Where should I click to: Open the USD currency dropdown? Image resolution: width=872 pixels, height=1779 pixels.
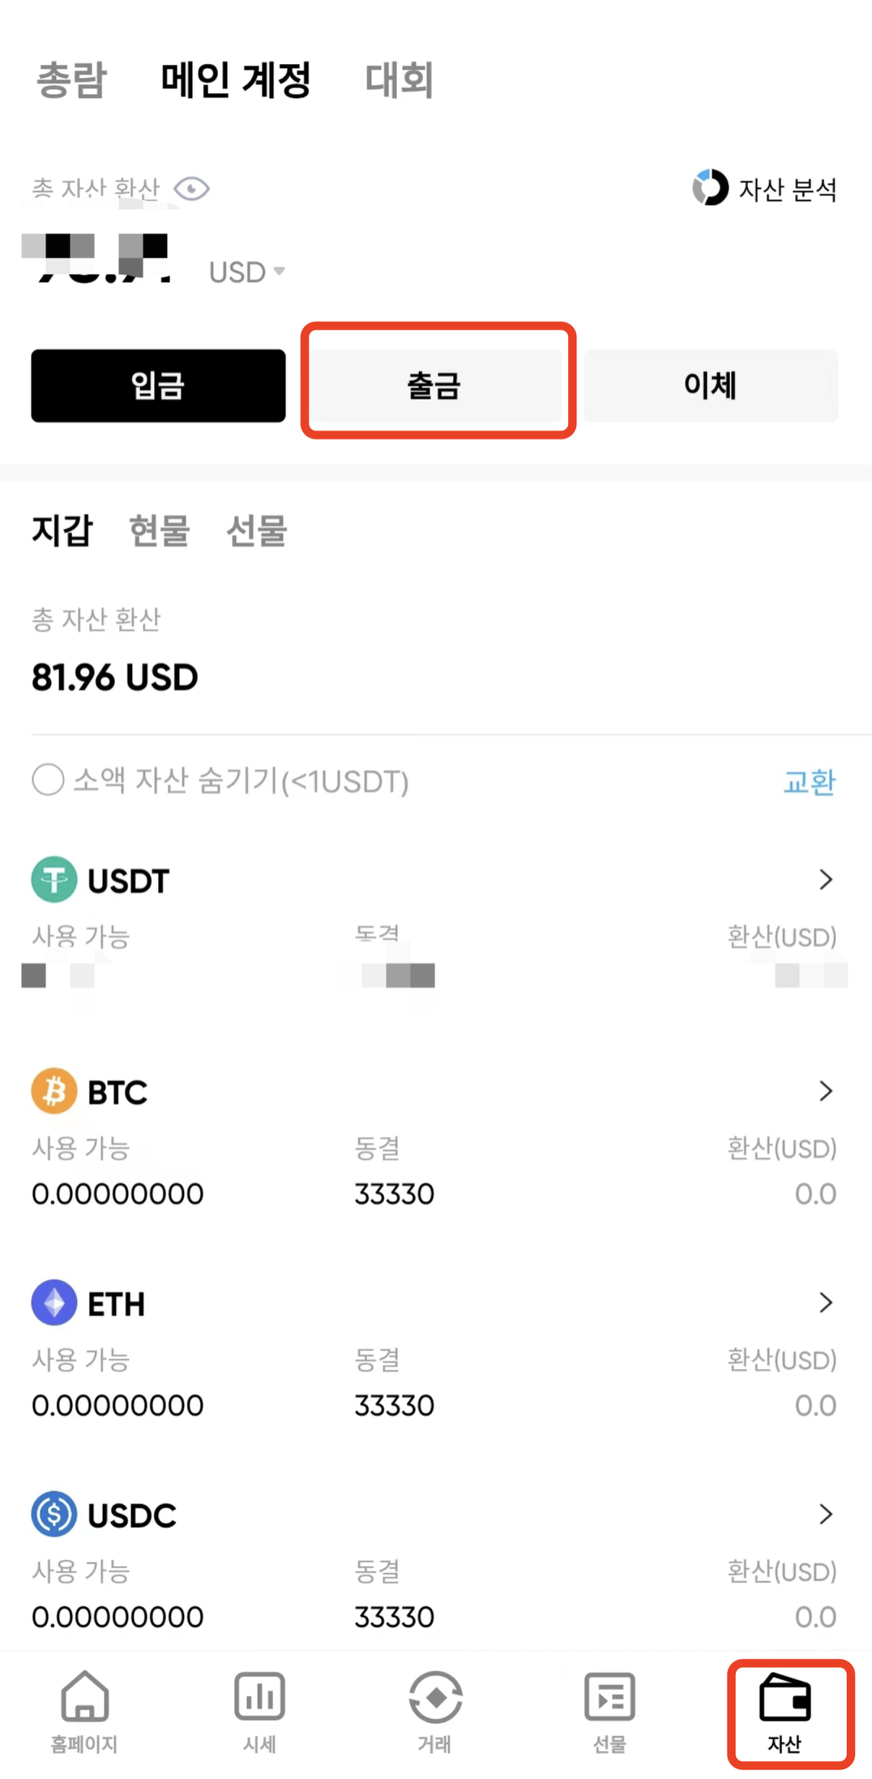pyautogui.click(x=247, y=272)
